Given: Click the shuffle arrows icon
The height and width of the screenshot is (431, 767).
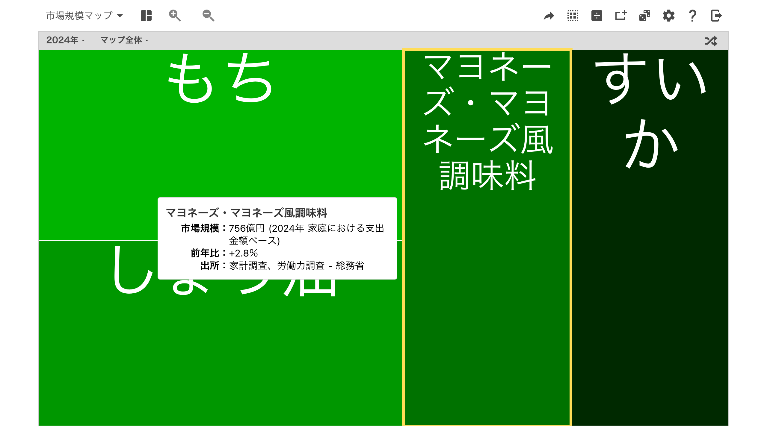Looking at the screenshot, I should pyautogui.click(x=711, y=41).
